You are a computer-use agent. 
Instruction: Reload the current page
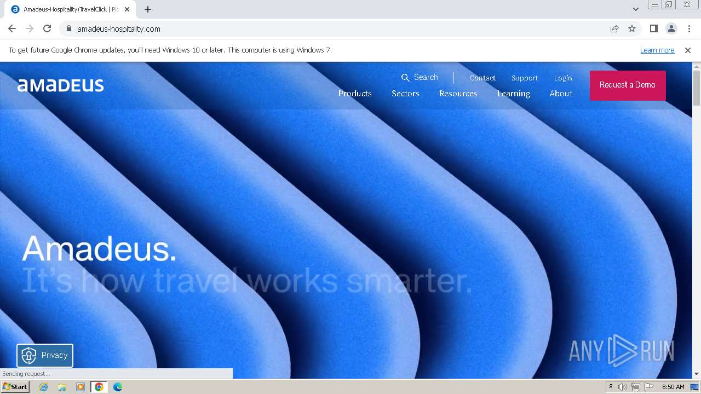[x=47, y=28]
